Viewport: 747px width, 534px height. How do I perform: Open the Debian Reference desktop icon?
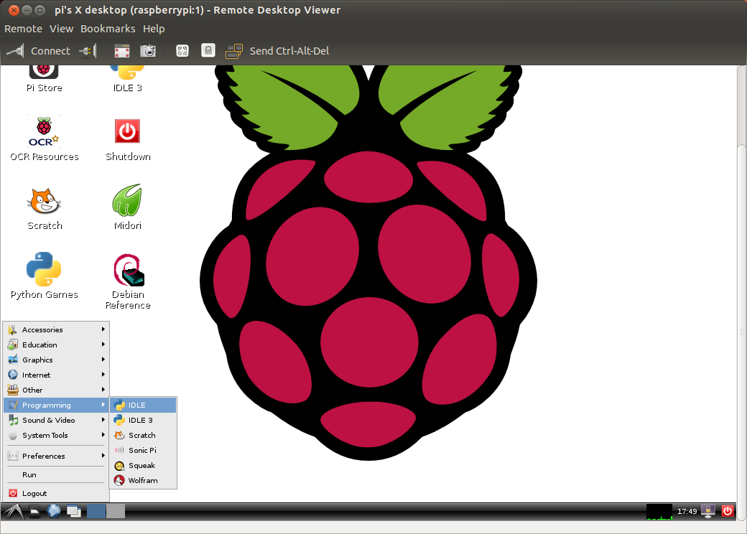[128, 282]
